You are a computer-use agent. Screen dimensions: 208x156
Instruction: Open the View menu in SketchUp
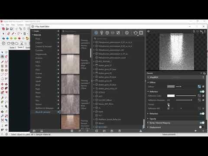13,25
